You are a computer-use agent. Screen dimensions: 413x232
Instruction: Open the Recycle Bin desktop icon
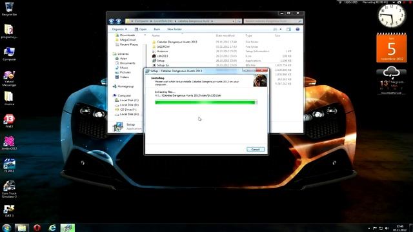tap(9, 8)
